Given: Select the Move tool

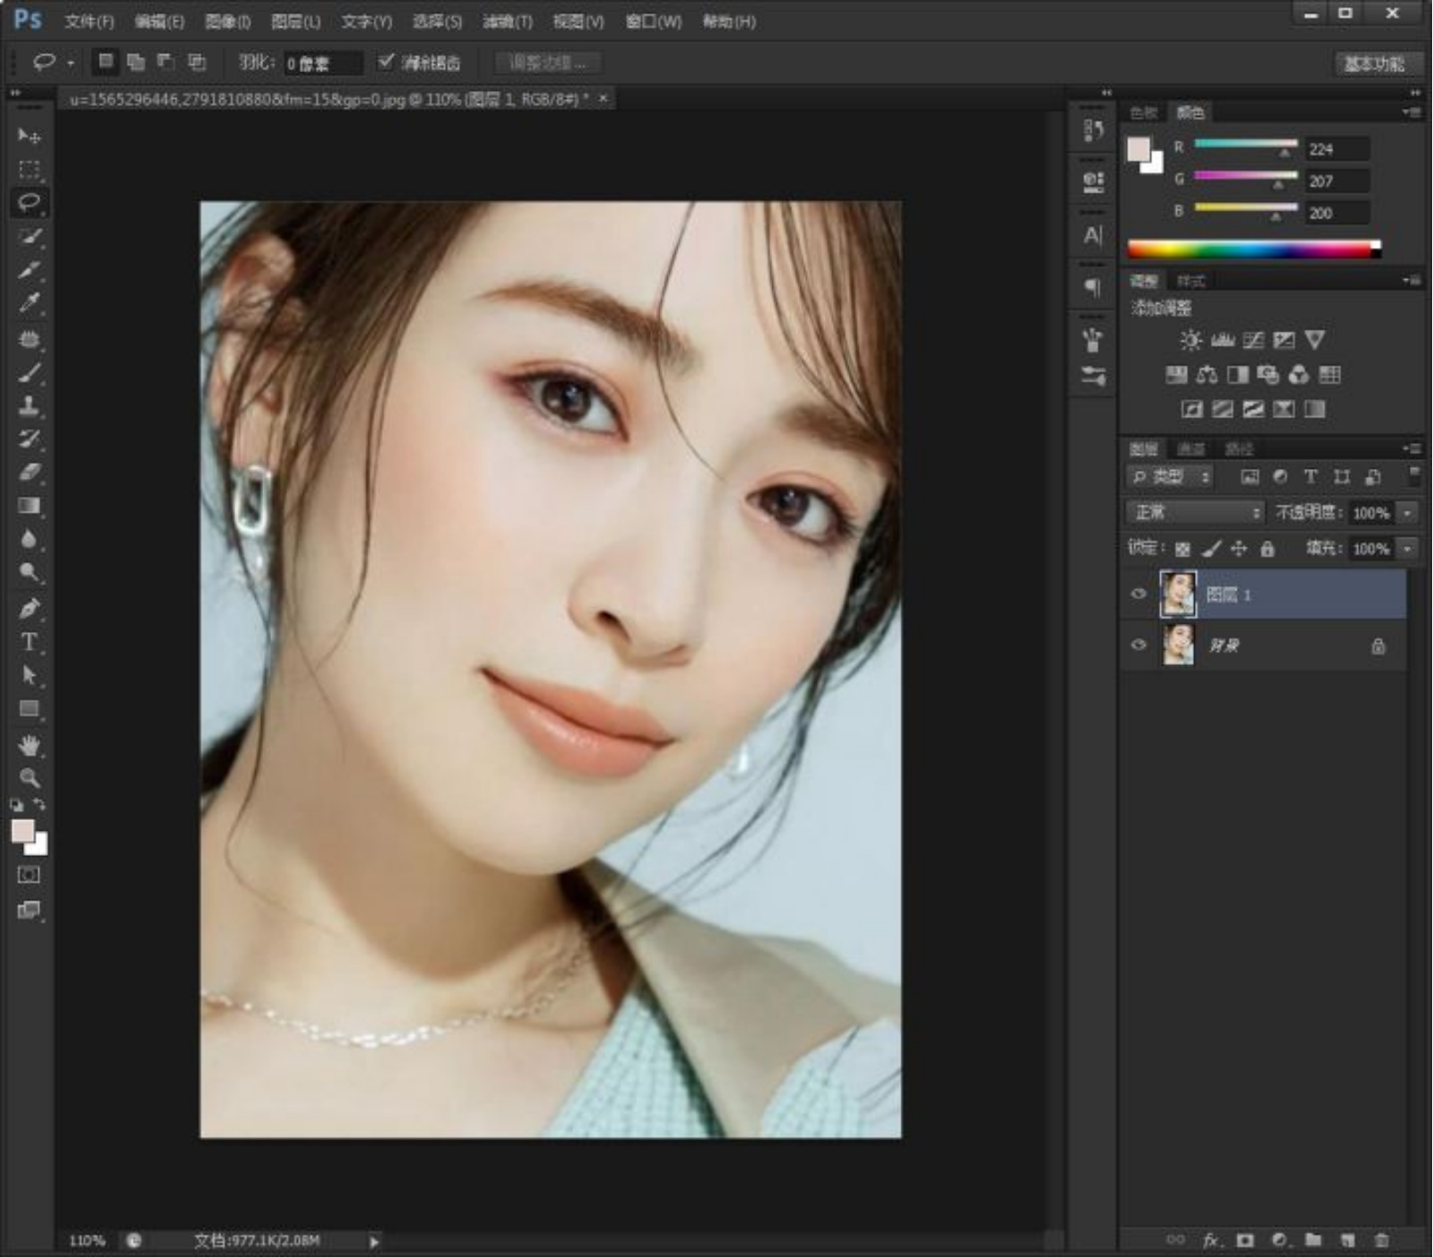Looking at the screenshot, I should click(x=29, y=136).
